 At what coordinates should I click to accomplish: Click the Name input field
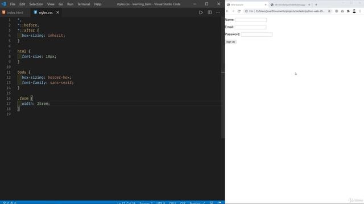[x=251, y=20]
